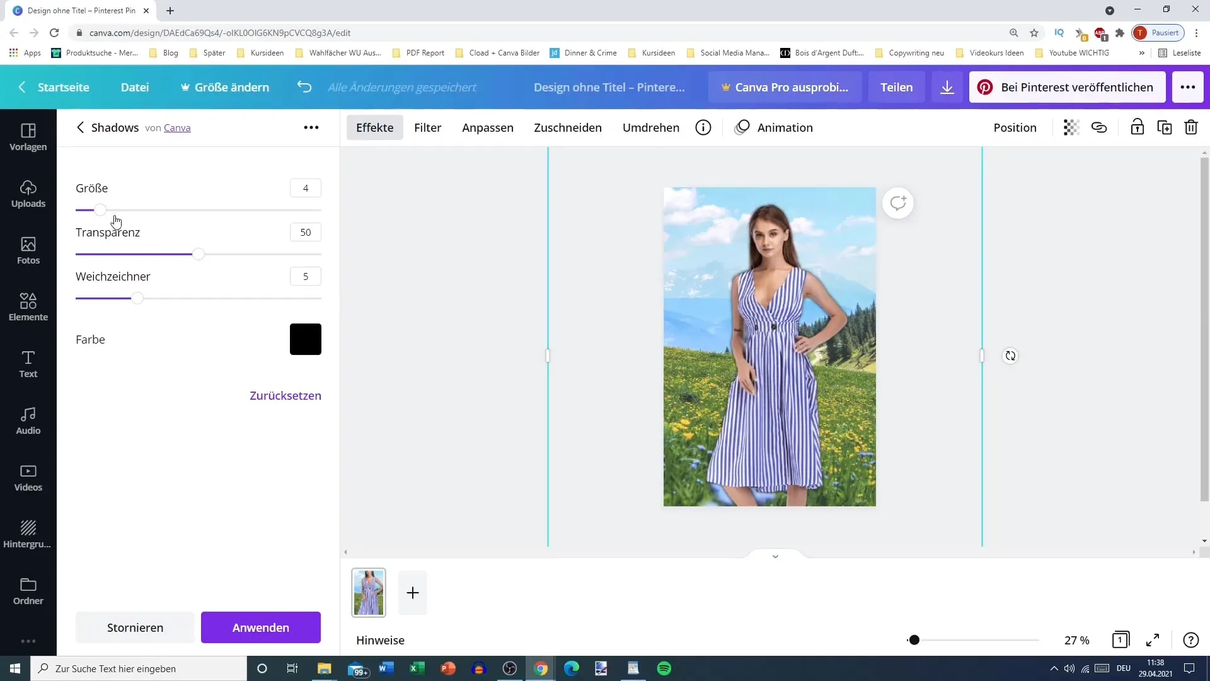
Task: Open the Ordner folders panel
Action: tap(28, 591)
